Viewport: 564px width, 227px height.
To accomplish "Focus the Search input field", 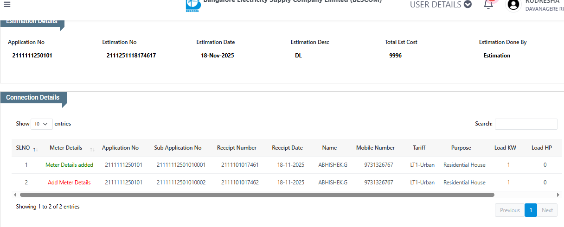I will coord(526,124).
